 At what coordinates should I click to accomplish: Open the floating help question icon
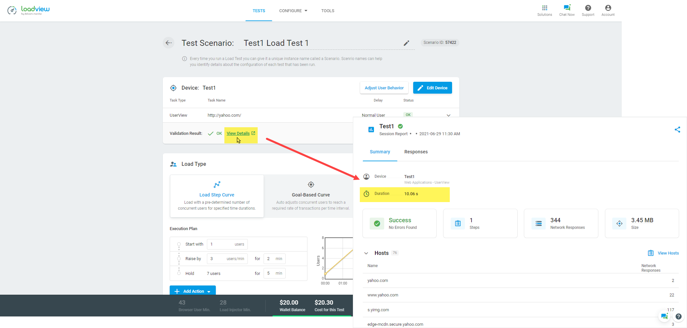tap(678, 316)
